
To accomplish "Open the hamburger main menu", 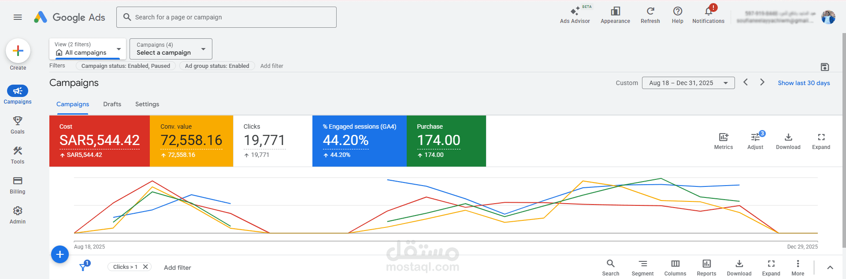I will click(x=18, y=17).
